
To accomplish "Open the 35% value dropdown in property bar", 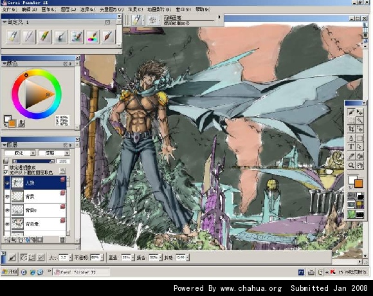I will 132,257.
